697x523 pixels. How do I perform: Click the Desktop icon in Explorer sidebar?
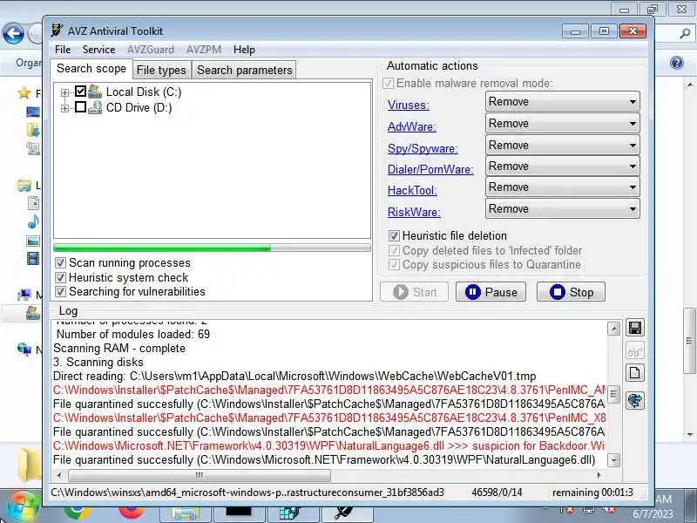click(x=33, y=112)
